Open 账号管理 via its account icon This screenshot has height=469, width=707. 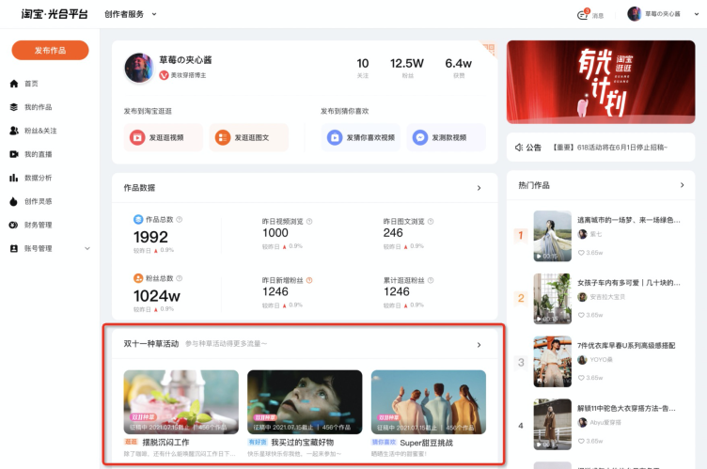pyautogui.click(x=14, y=248)
